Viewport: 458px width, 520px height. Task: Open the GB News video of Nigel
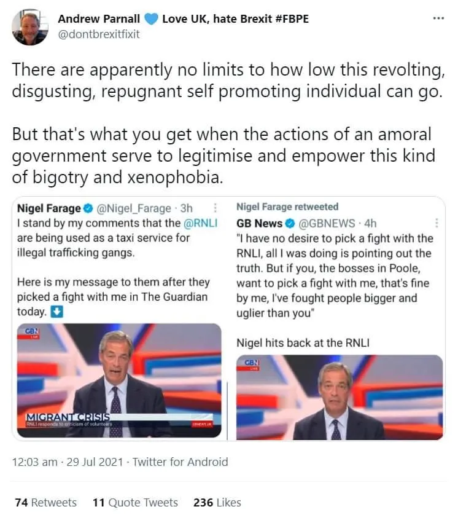340,397
